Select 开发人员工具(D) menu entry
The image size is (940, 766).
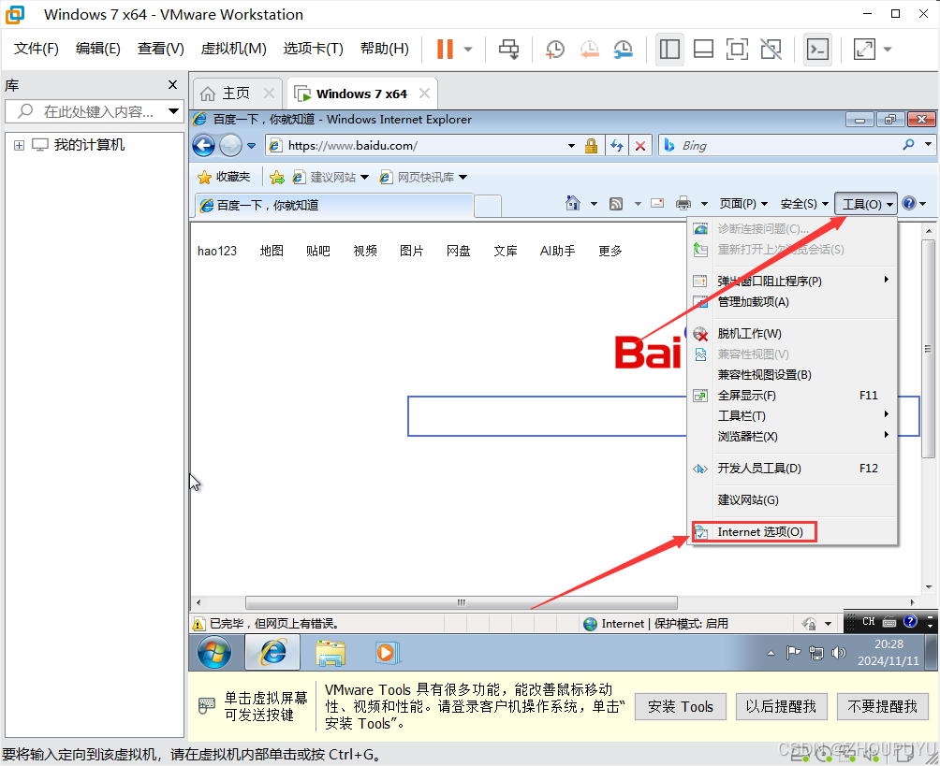coord(791,469)
